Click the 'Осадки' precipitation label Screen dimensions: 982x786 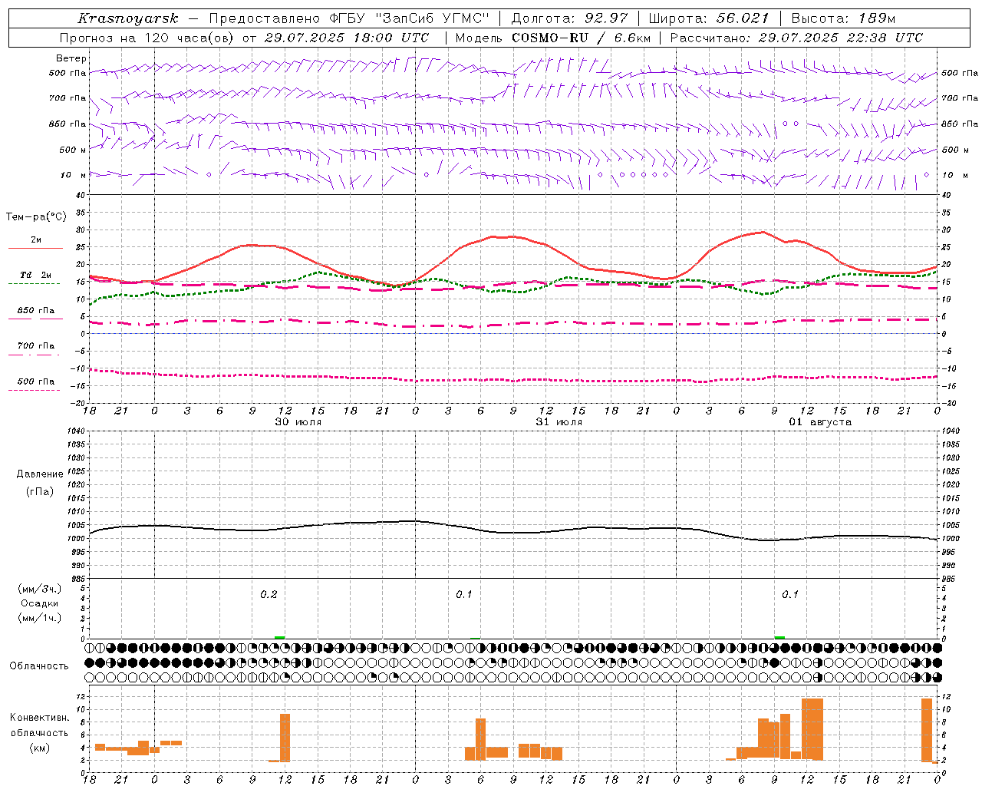pyautogui.click(x=40, y=603)
